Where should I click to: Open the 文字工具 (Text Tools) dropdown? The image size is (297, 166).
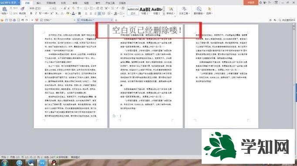click(x=184, y=11)
